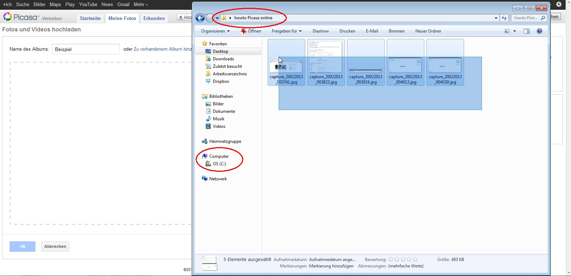Click the refresh icon beside address bar

[x=504, y=18]
